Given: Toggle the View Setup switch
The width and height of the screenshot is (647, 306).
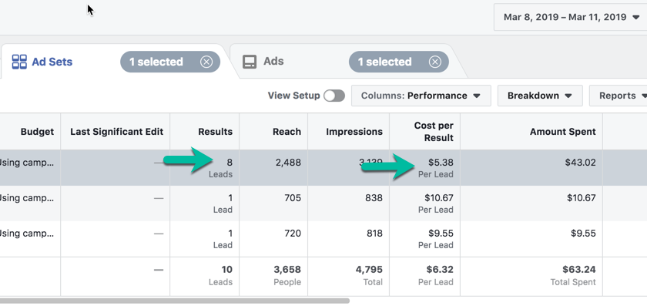Looking at the screenshot, I should coord(334,96).
